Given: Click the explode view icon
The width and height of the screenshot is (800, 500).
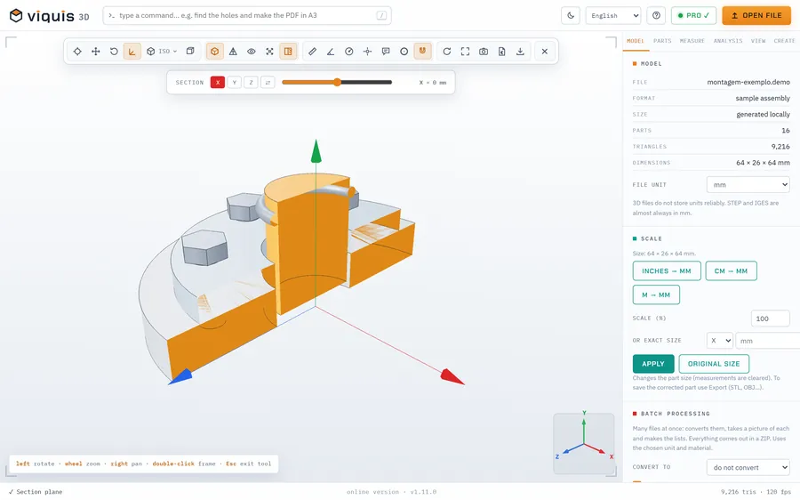Looking at the screenshot, I should (269, 51).
